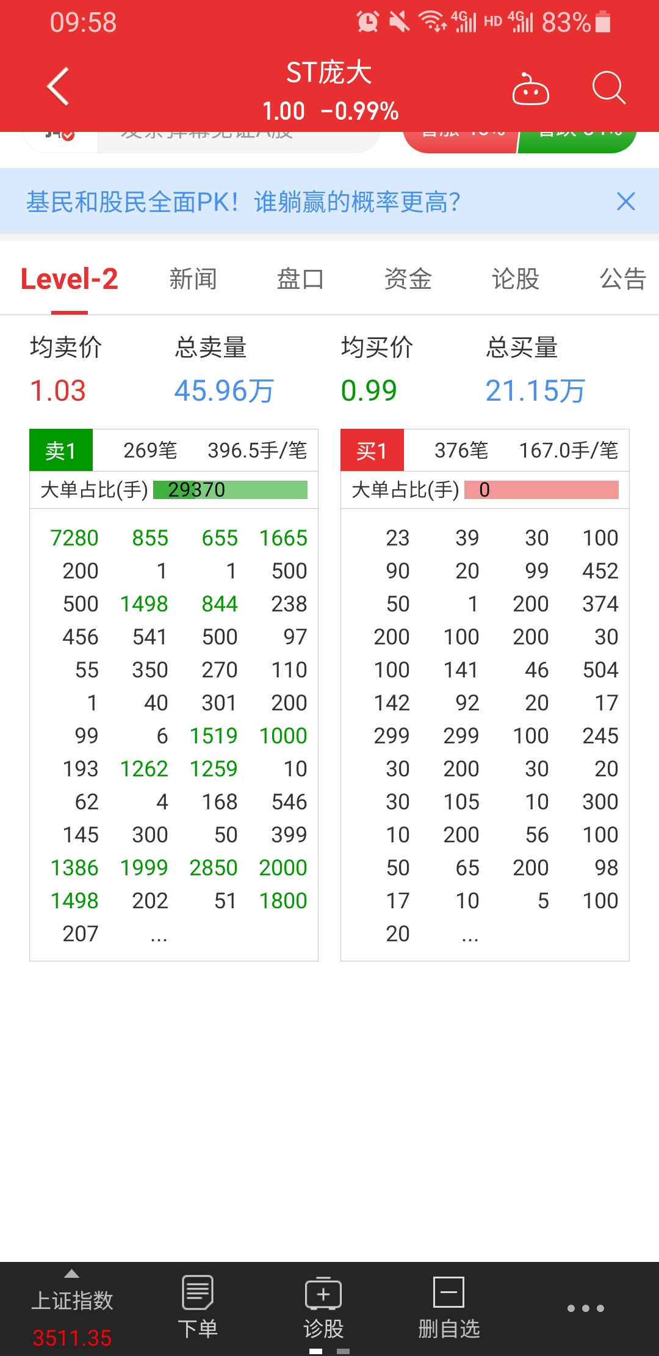Viewport: 659px width, 1356px height.
Task: Tap the 167.0手/笔 average text
Action: tap(569, 450)
